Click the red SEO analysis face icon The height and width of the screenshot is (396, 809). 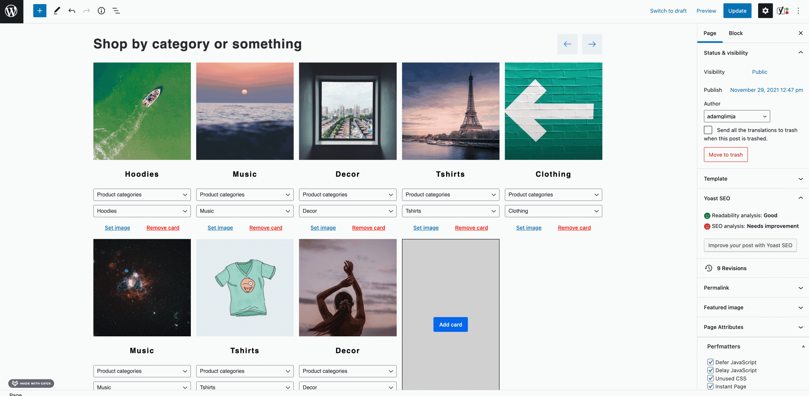(x=707, y=227)
